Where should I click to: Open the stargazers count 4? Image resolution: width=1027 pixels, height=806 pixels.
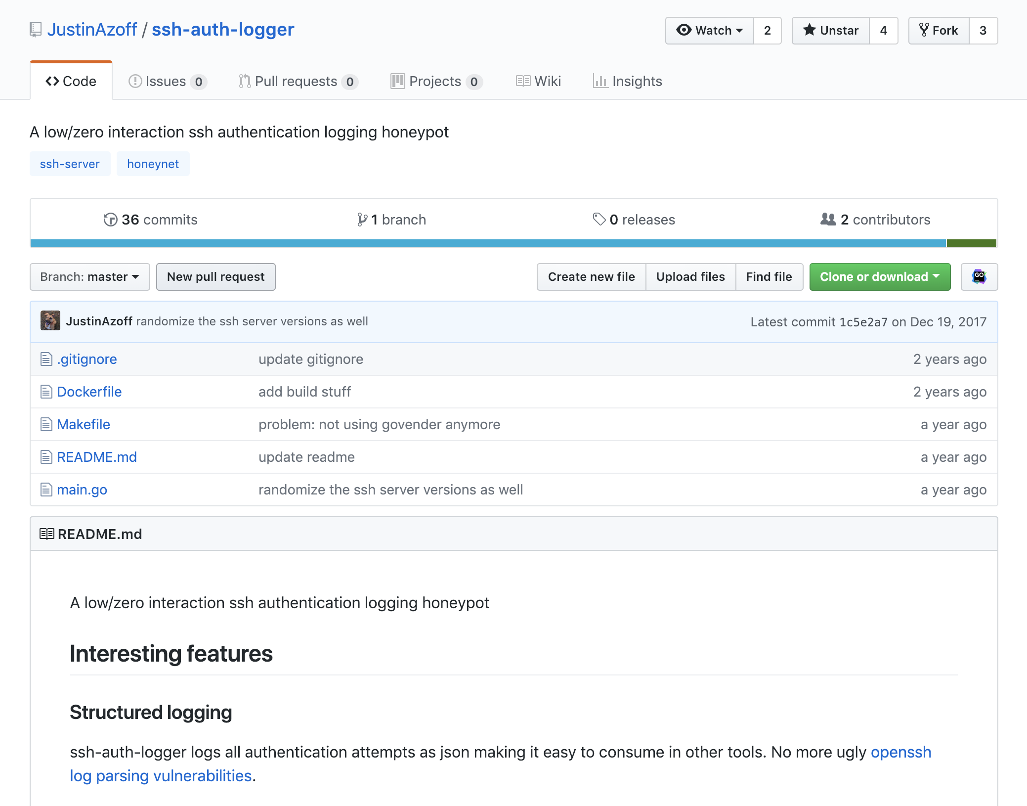pos(884,31)
